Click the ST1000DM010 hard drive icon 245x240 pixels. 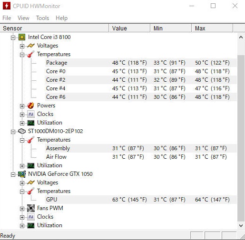point(22,131)
